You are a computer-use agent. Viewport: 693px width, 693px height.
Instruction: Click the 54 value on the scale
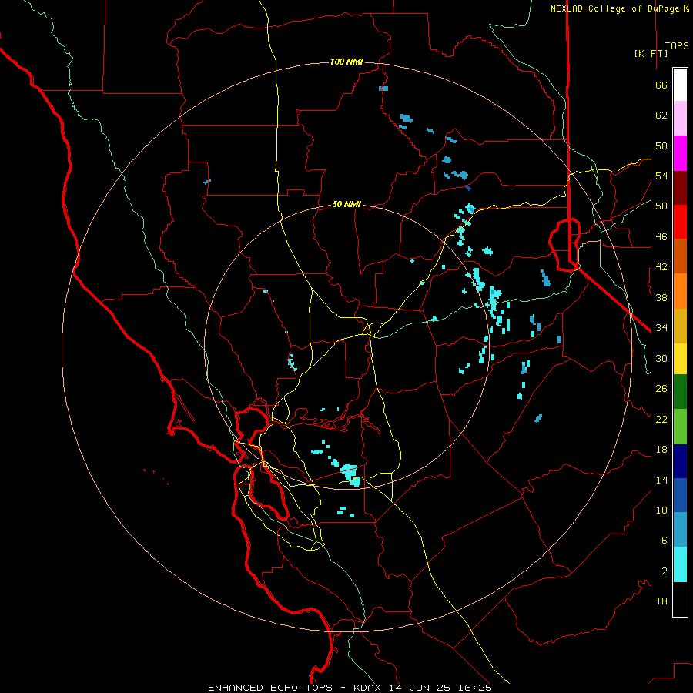(x=661, y=176)
